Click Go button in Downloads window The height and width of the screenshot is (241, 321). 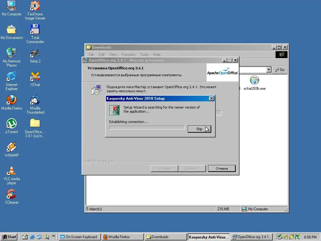pyautogui.click(x=280, y=70)
